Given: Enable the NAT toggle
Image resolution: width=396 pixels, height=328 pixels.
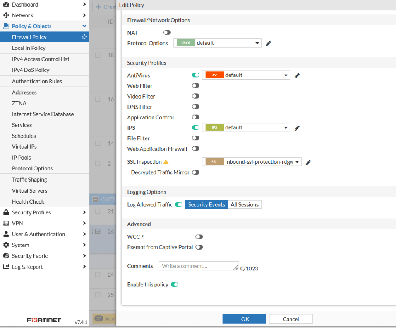Looking at the screenshot, I should click(x=167, y=33).
